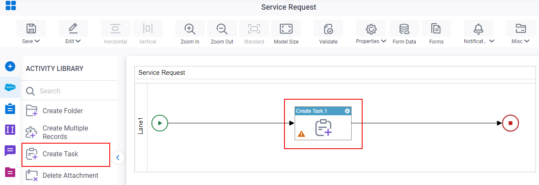Select the Salesforce sidebar tab

[10, 87]
